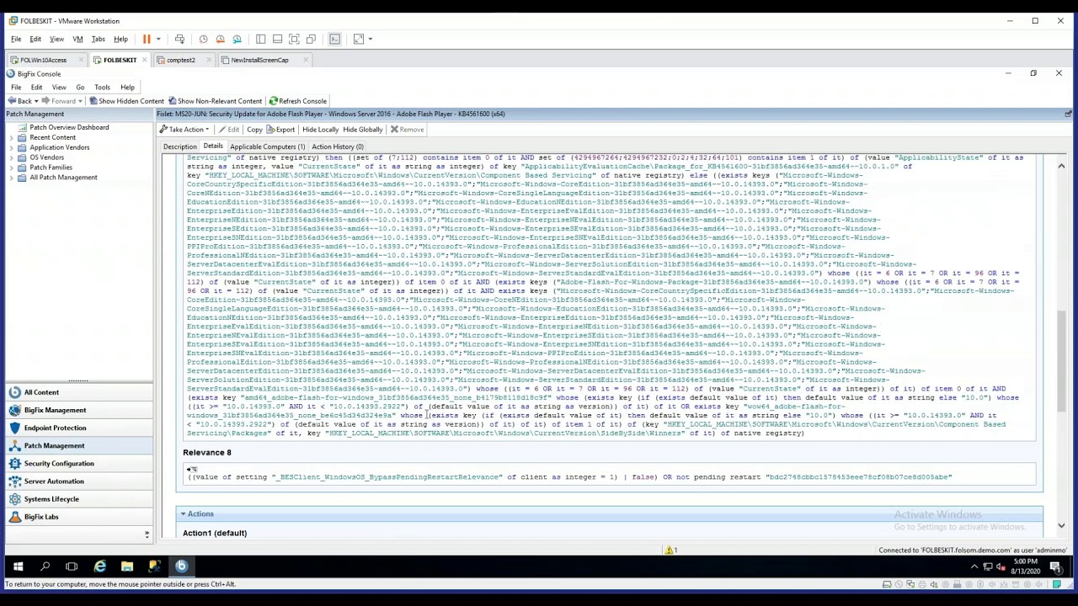Viewport: 1078px width, 606px height.
Task: Open Windows Start menu in guest
Action: click(x=18, y=566)
